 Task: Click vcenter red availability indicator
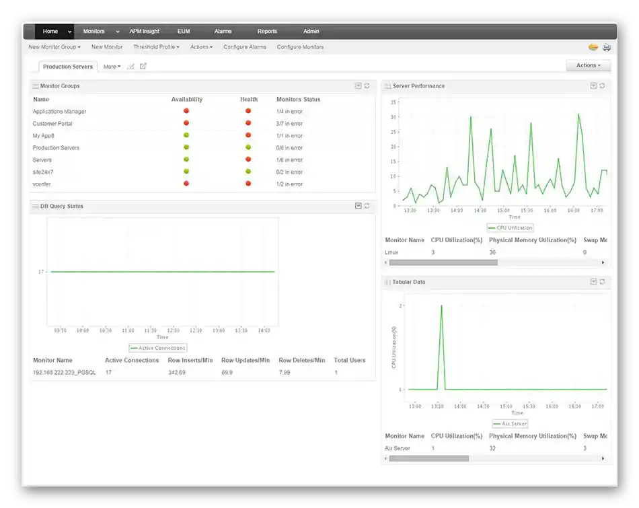[x=186, y=184]
